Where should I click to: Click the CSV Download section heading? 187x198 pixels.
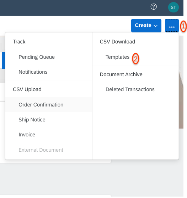[117, 42]
